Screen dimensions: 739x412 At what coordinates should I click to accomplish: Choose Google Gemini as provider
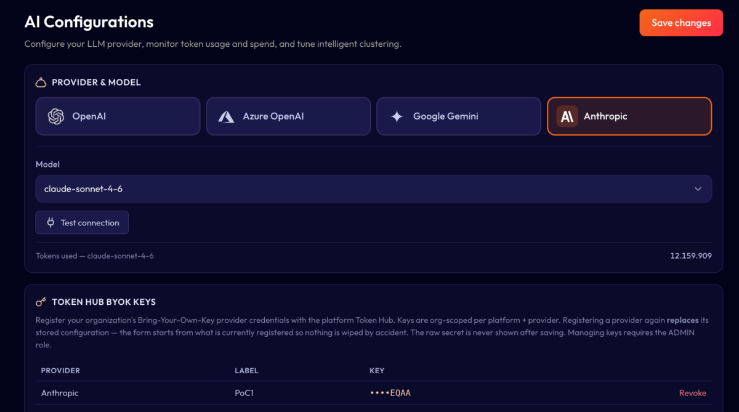459,116
